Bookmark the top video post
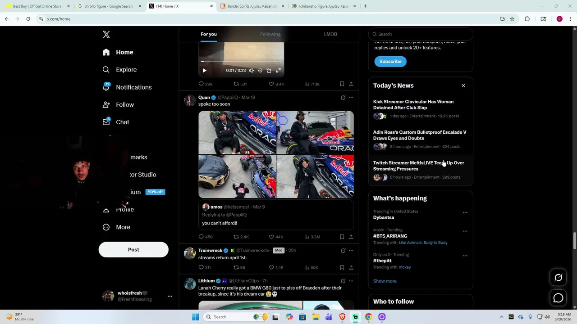Image resolution: width=577 pixels, height=324 pixels. click(x=342, y=84)
